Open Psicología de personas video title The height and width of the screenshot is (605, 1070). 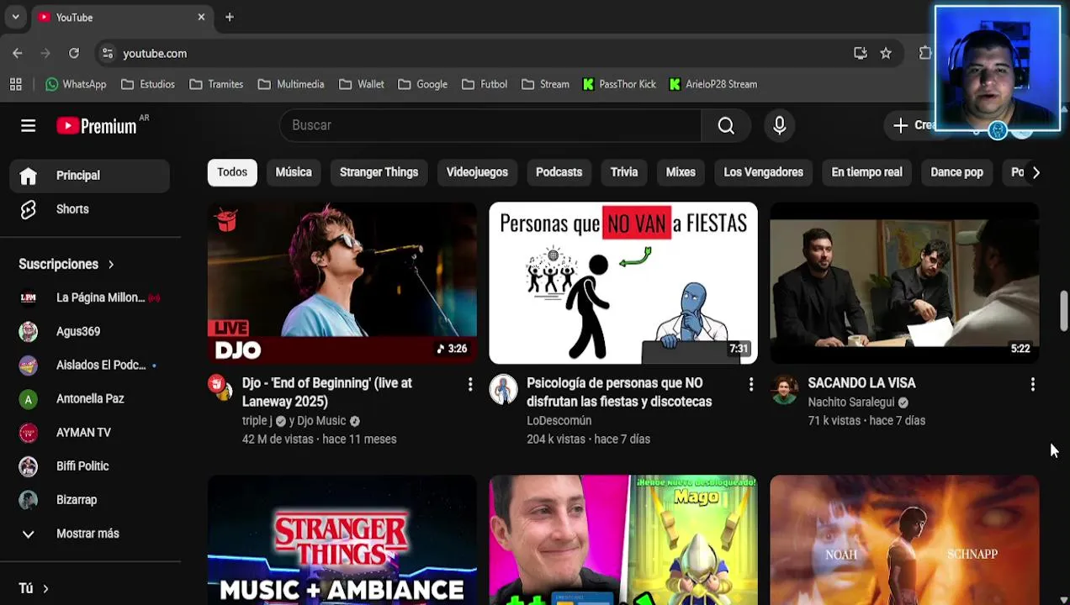point(619,392)
